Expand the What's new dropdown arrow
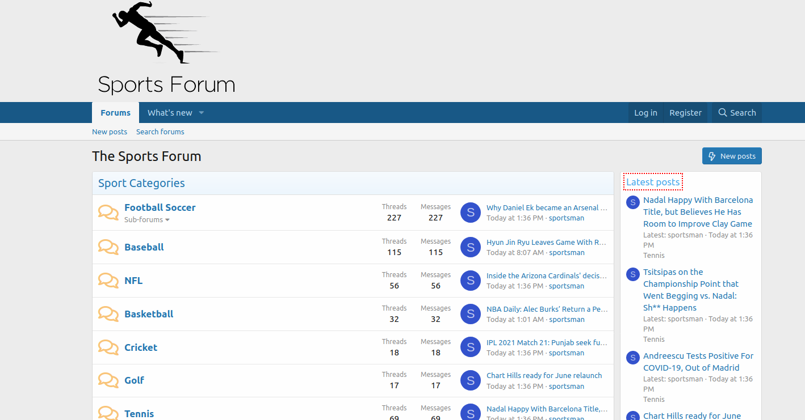Screen dimensions: 805x420 pyautogui.click(x=201, y=113)
